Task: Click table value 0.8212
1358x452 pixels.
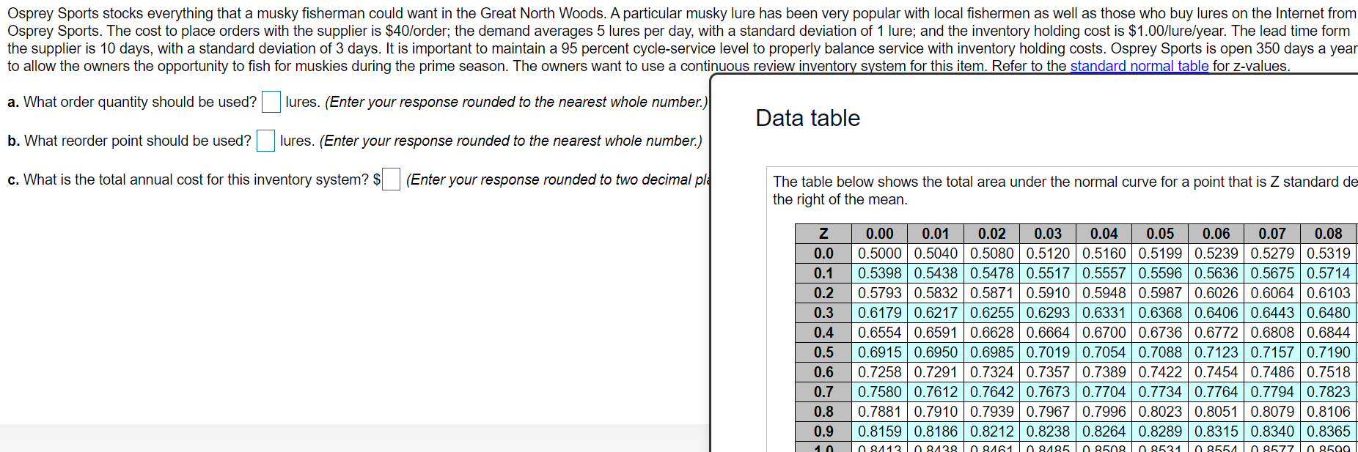Action: point(991,431)
